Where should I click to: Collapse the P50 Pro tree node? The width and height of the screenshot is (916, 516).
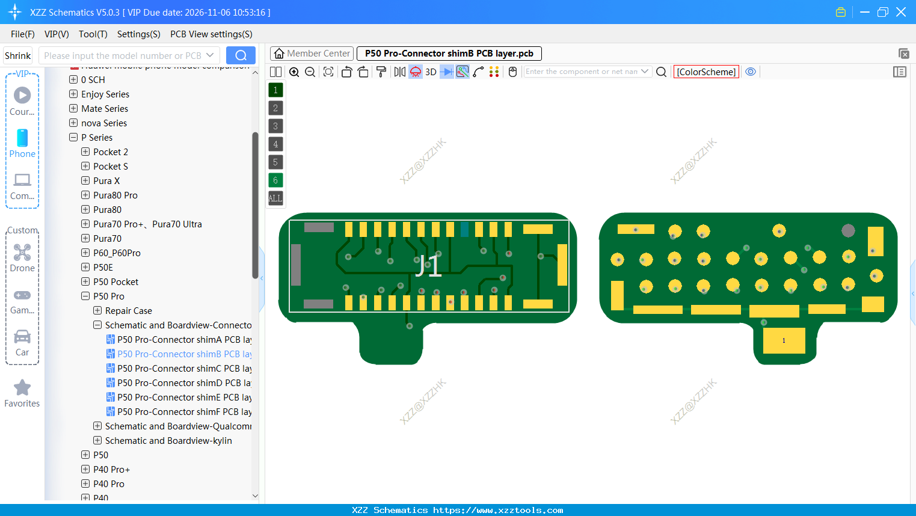point(85,296)
